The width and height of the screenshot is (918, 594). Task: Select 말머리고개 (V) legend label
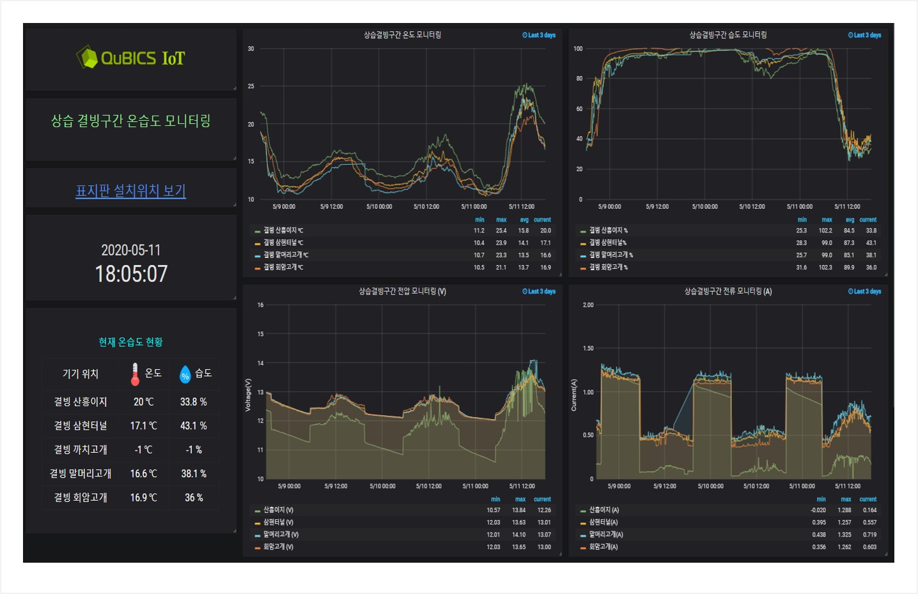tap(281, 535)
